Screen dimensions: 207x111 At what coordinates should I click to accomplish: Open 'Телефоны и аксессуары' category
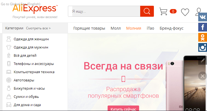(x=34, y=64)
